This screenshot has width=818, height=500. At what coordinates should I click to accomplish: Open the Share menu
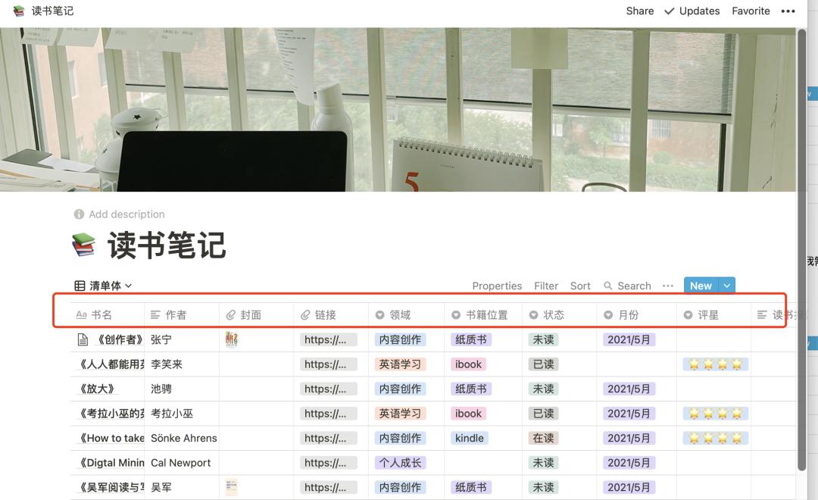[x=639, y=11]
